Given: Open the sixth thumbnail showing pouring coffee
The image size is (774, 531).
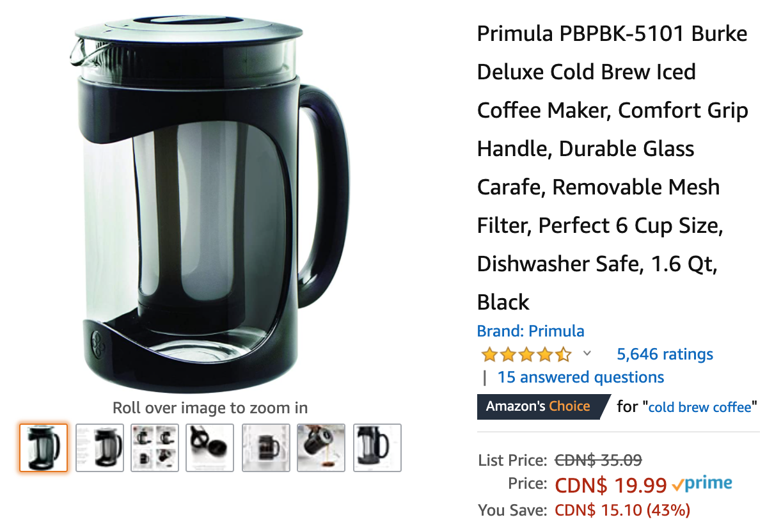Looking at the screenshot, I should click(322, 448).
